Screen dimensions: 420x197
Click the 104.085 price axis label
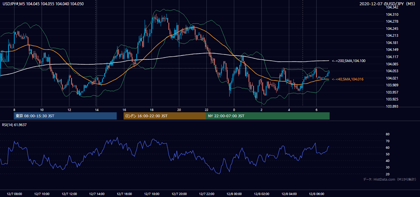[392, 64]
